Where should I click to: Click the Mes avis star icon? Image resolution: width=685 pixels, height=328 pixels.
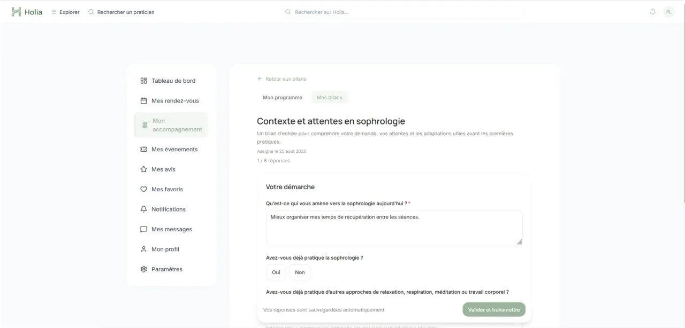pos(143,169)
